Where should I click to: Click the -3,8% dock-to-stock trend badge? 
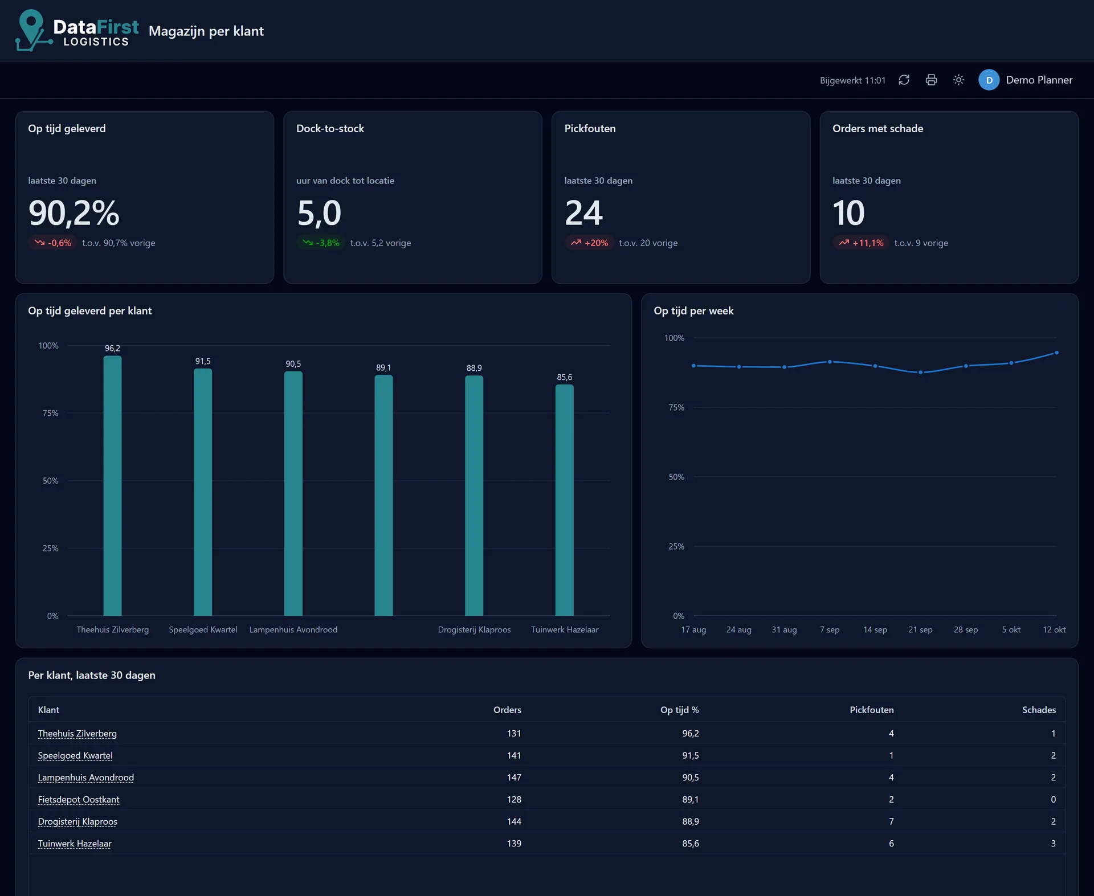(x=321, y=243)
